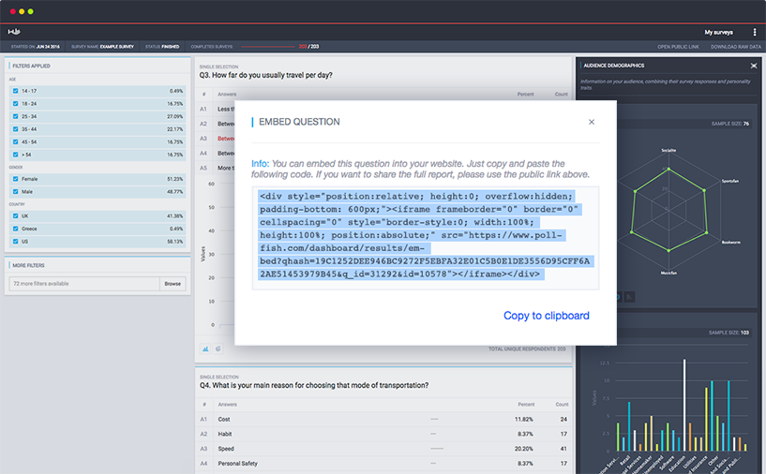
Task: Click inside the embed code text box
Action: [425, 238]
